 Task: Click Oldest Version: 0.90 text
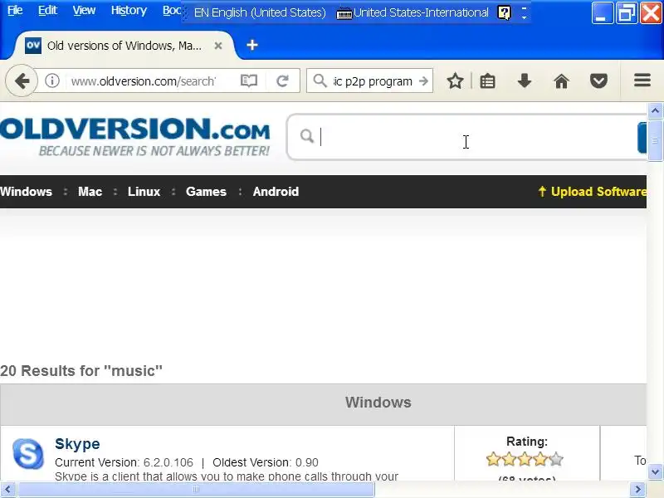click(x=266, y=462)
